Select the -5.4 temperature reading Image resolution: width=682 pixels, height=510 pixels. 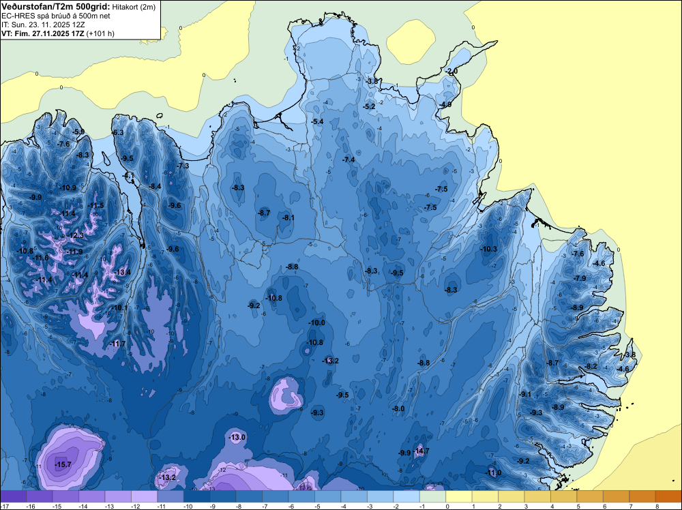click(318, 122)
